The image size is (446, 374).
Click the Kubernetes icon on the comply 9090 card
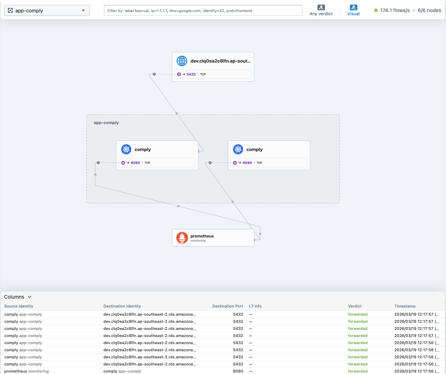[x=238, y=149]
